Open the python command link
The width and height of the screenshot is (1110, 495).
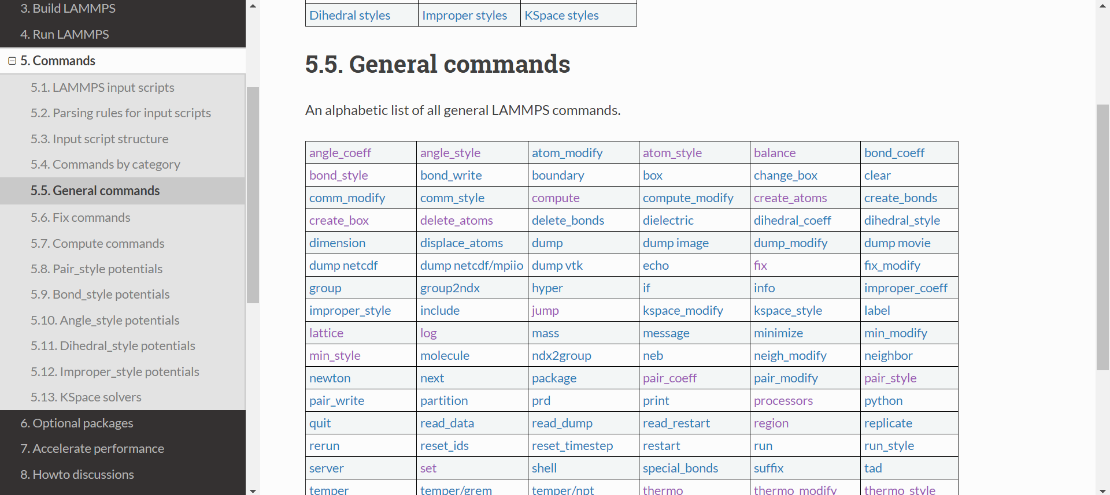pyautogui.click(x=883, y=401)
